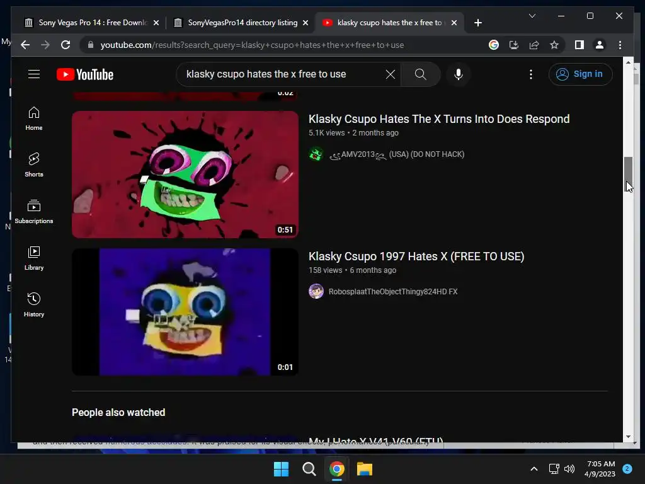Image resolution: width=645 pixels, height=484 pixels.
Task: Open Home in the YouTube sidebar
Action: [x=34, y=118]
